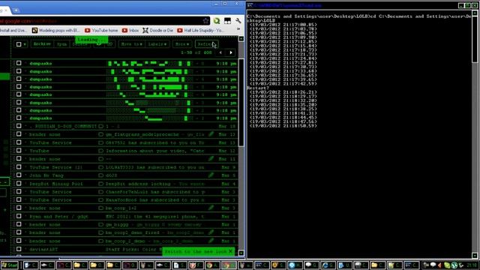Image resolution: width=480 pixels, height=270 pixels.
Task: Go to the next page of emails
Action: (231, 52)
